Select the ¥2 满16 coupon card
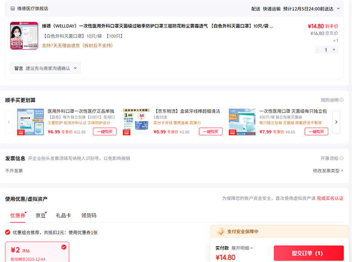This screenshot has width=352, height=262. coord(37,252)
